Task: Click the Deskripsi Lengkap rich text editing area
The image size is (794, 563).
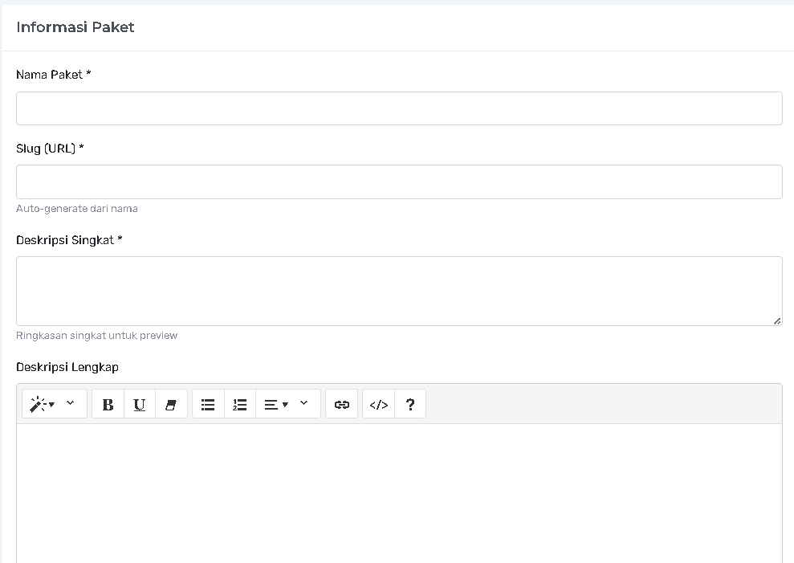Action: 399,490
